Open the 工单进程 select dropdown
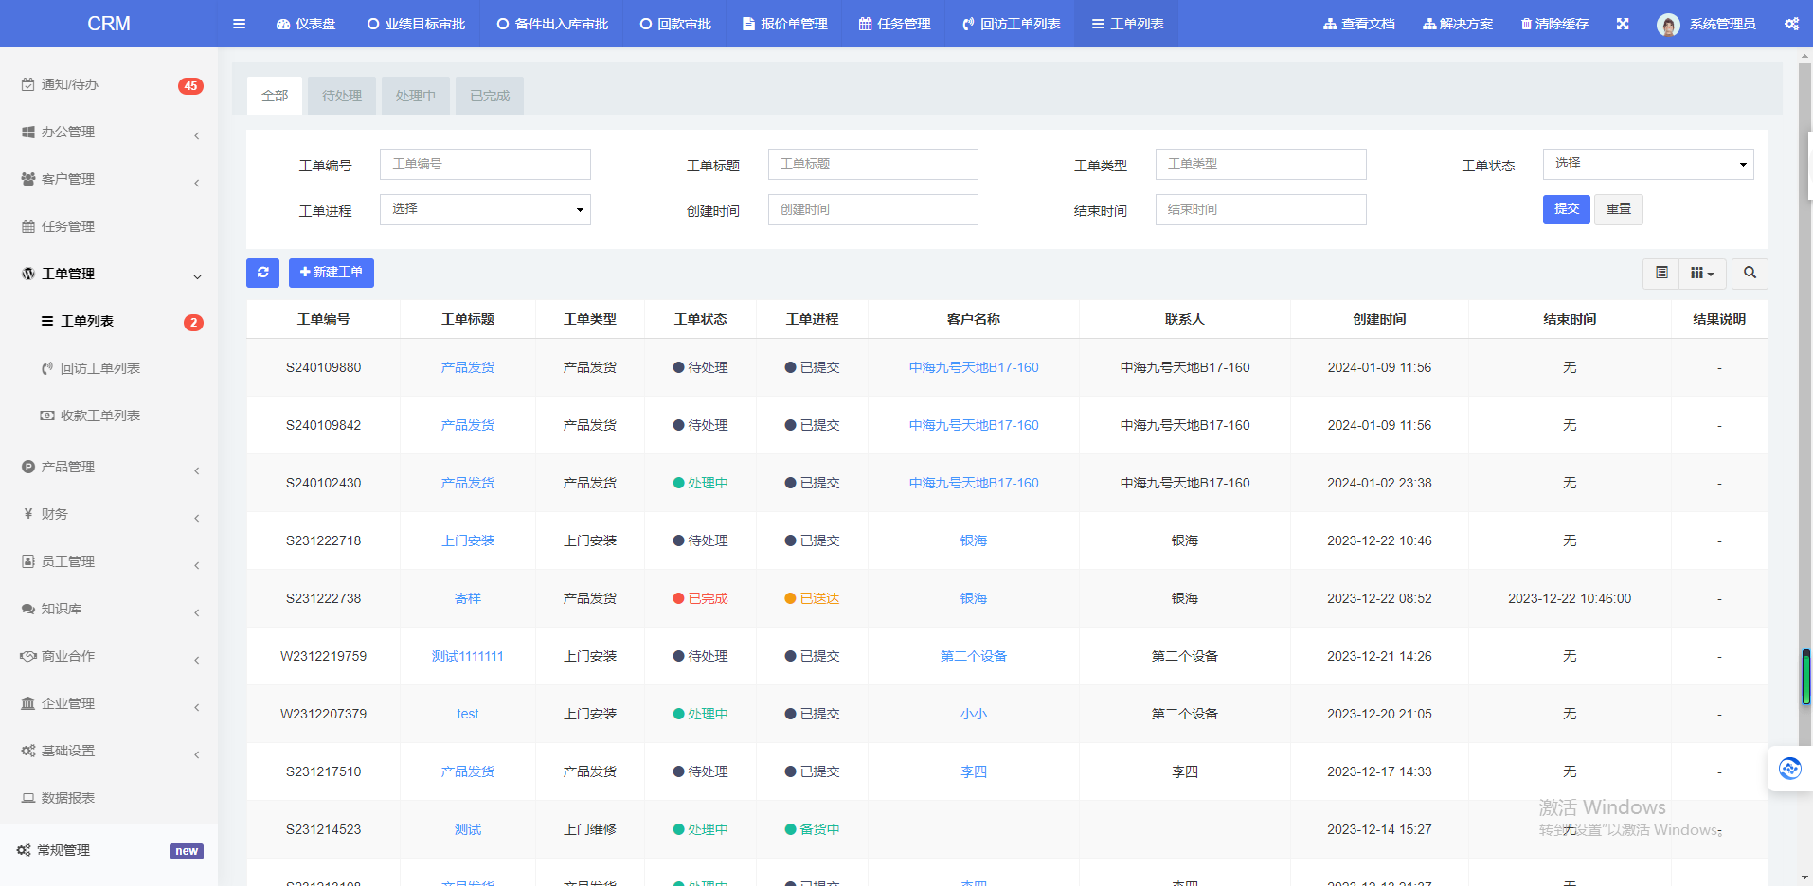Image resolution: width=1813 pixels, height=886 pixels. (485, 209)
